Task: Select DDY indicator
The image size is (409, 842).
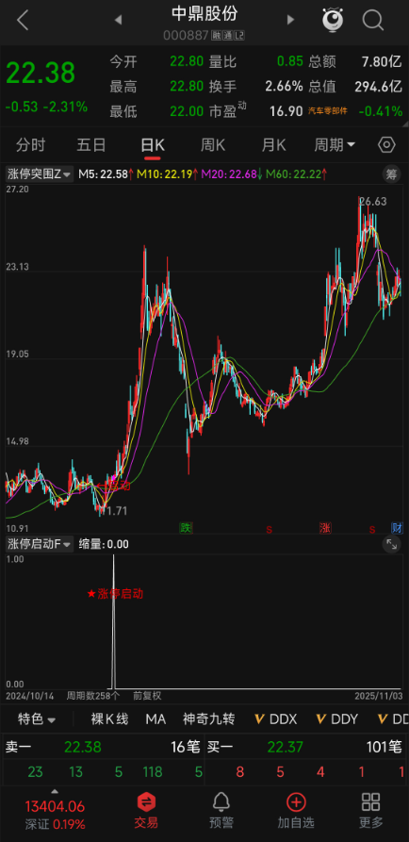Action: [337, 719]
